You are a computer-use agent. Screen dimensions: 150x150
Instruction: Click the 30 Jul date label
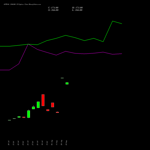[42, 143]
